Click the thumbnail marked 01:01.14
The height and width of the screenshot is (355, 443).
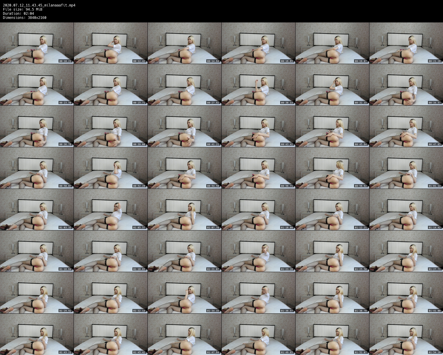pos(406,168)
